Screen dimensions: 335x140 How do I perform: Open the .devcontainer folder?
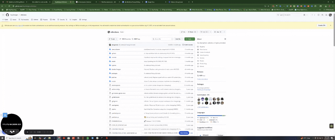(x=115, y=49)
